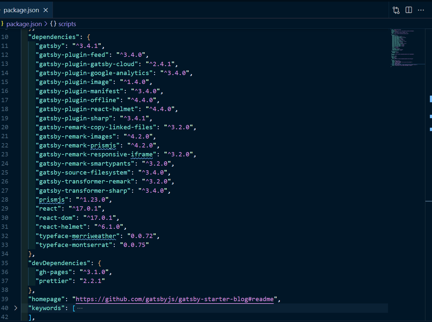Click the "react-helmet" key on line 31
Image resolution: width=432 pixels, height=322 pixels.
click(61, 227)
